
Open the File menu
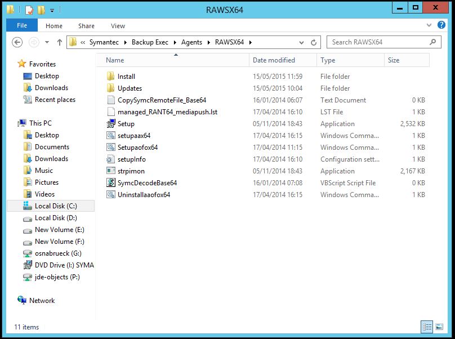tap(21, 25)
